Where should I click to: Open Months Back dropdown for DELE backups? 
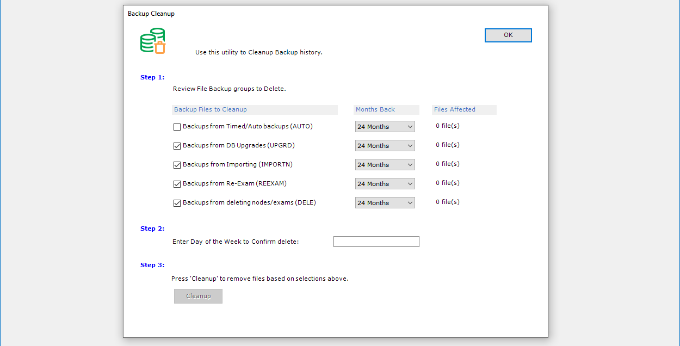point(385,203)
